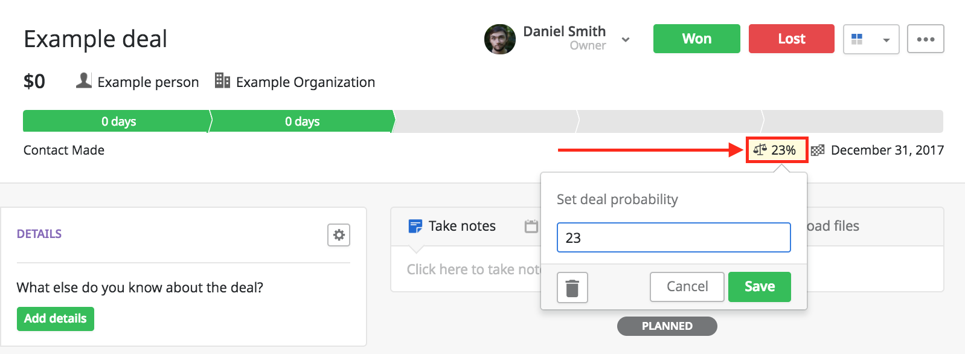Screen dimensions: 965x354
Task: Click the note text area placeholder
Action: (x=473, y=269)
